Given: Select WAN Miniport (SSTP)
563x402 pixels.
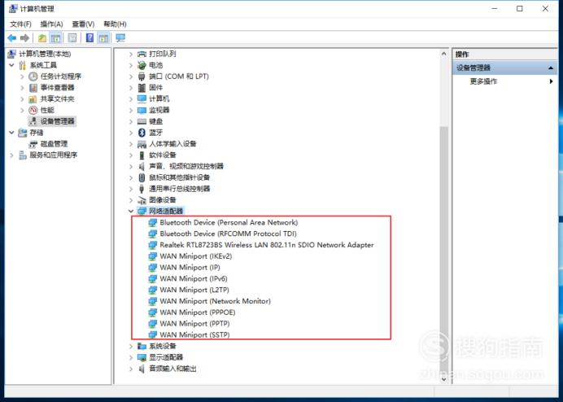Looking at the screenshot, I should click(x=194, y=334).
